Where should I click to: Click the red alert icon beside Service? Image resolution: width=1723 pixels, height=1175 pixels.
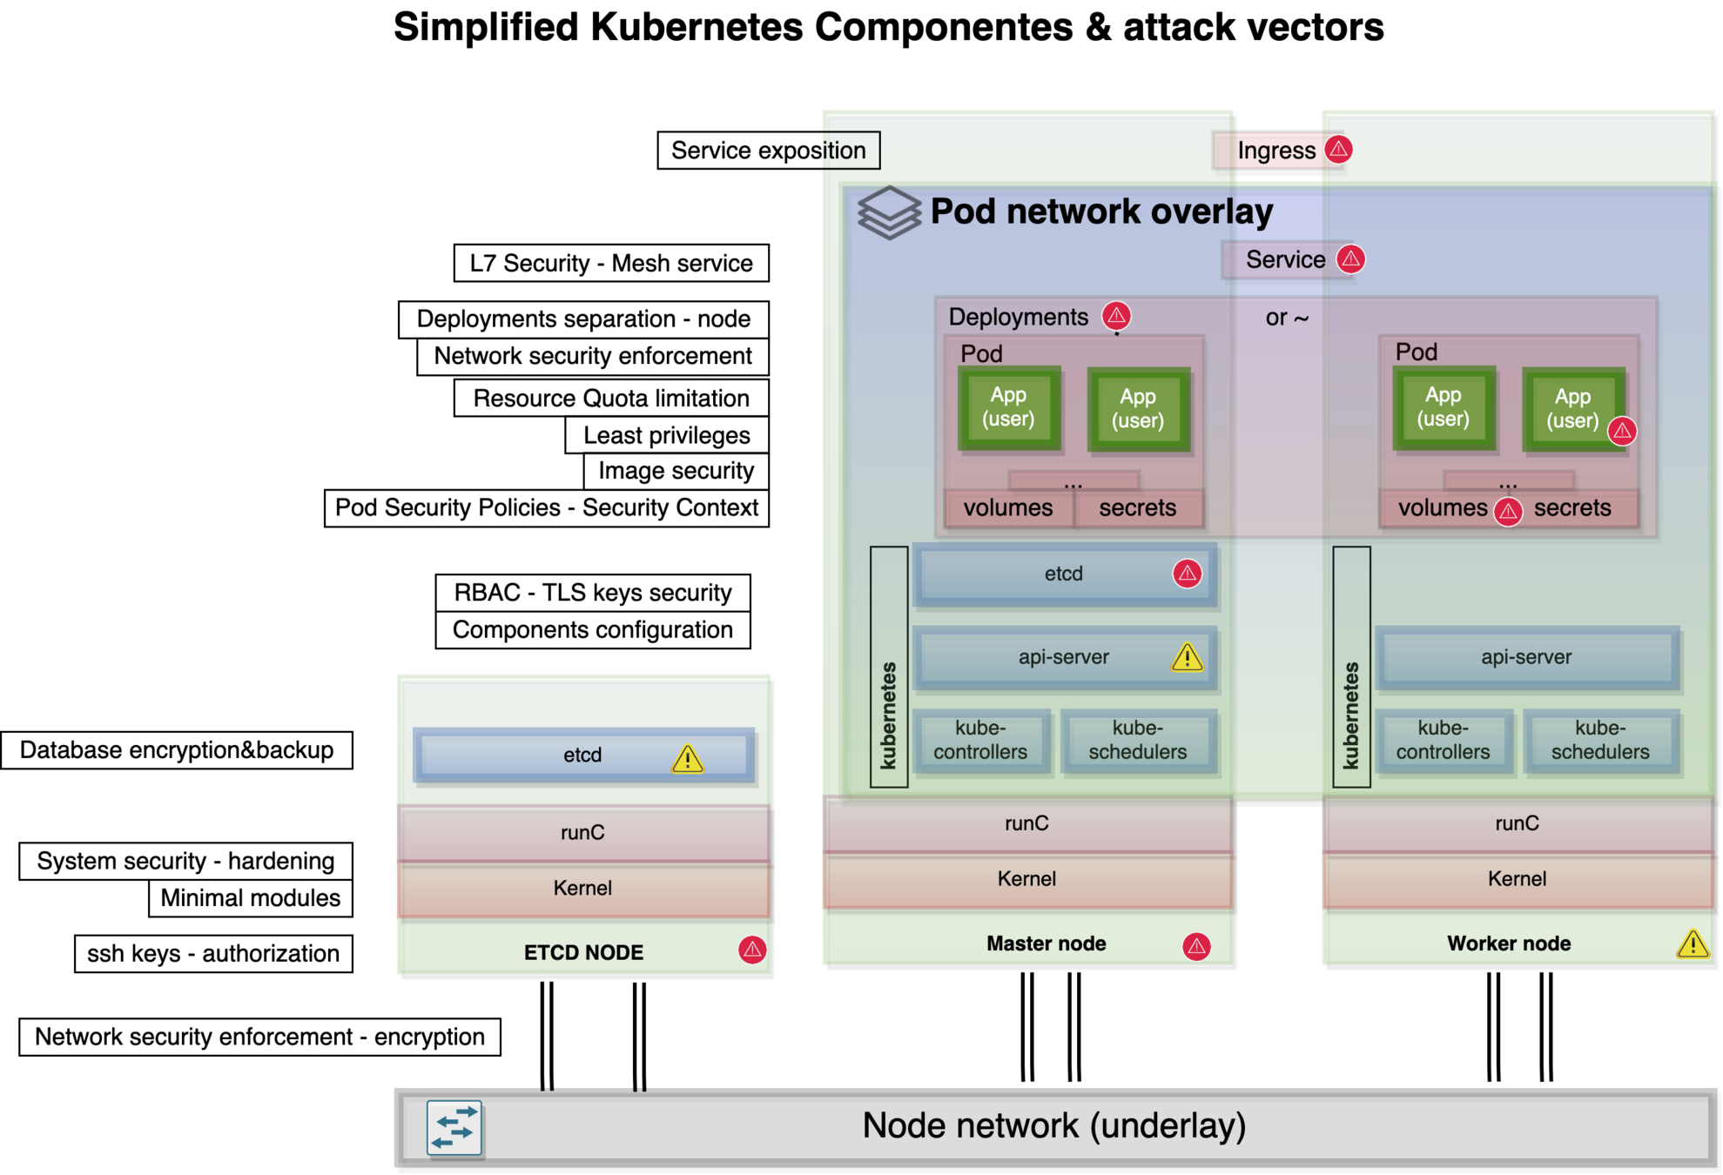click(1350, 258)
